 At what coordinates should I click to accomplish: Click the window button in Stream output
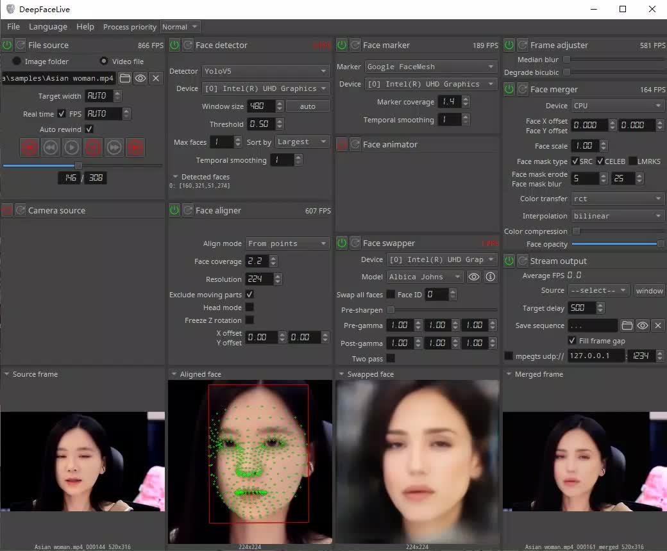tap(649, 290)
